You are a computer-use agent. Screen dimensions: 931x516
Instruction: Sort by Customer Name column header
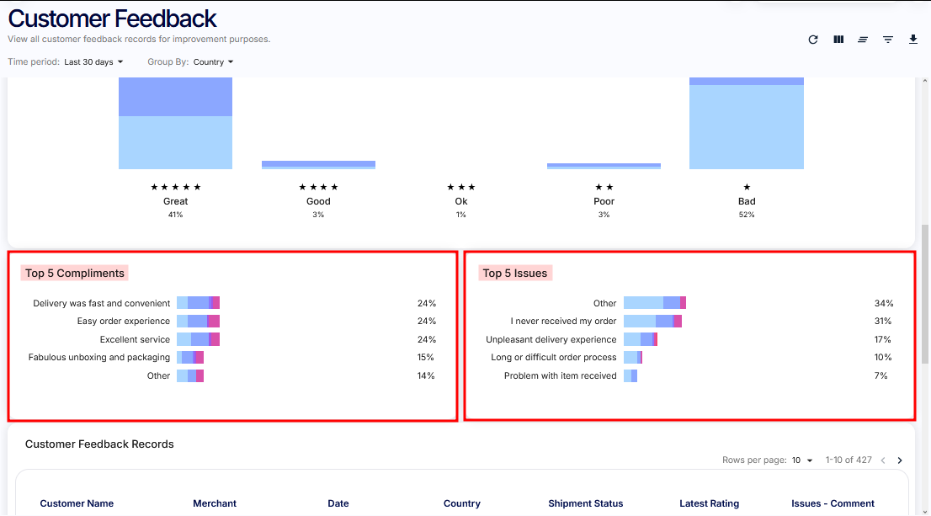(77, 503)
